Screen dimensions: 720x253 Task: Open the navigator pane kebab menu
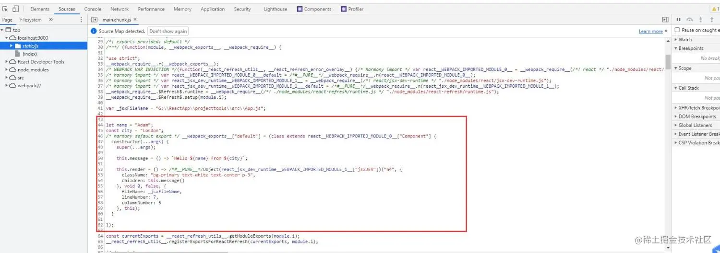click(81, 20)
